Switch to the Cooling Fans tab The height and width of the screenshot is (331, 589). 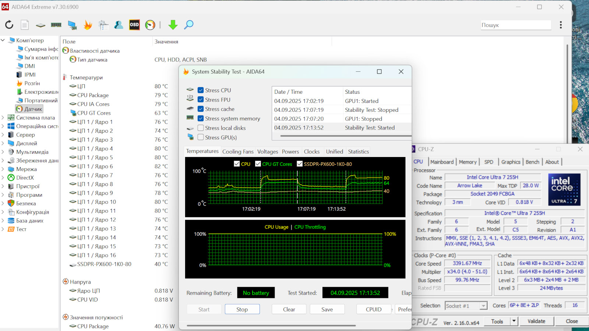(x=238, y=152)
